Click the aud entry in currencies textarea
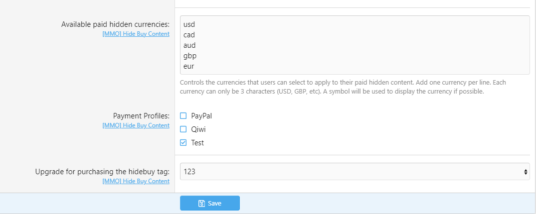The image size is (536, 214). tap(189, 45)
